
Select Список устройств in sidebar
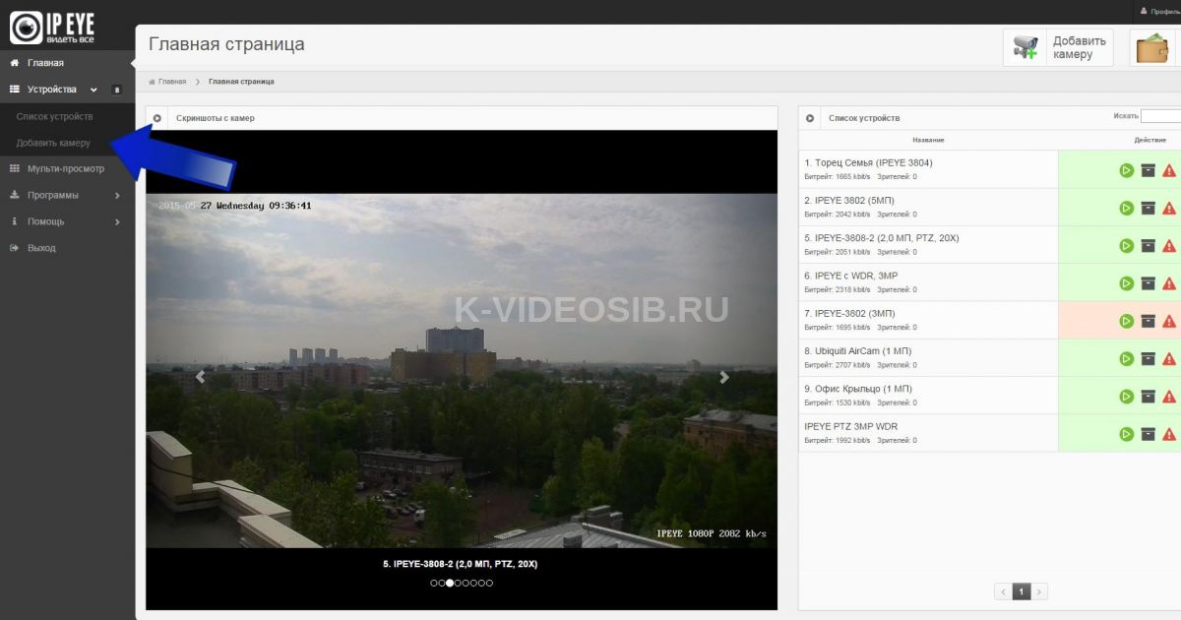[x=55, y=116]
